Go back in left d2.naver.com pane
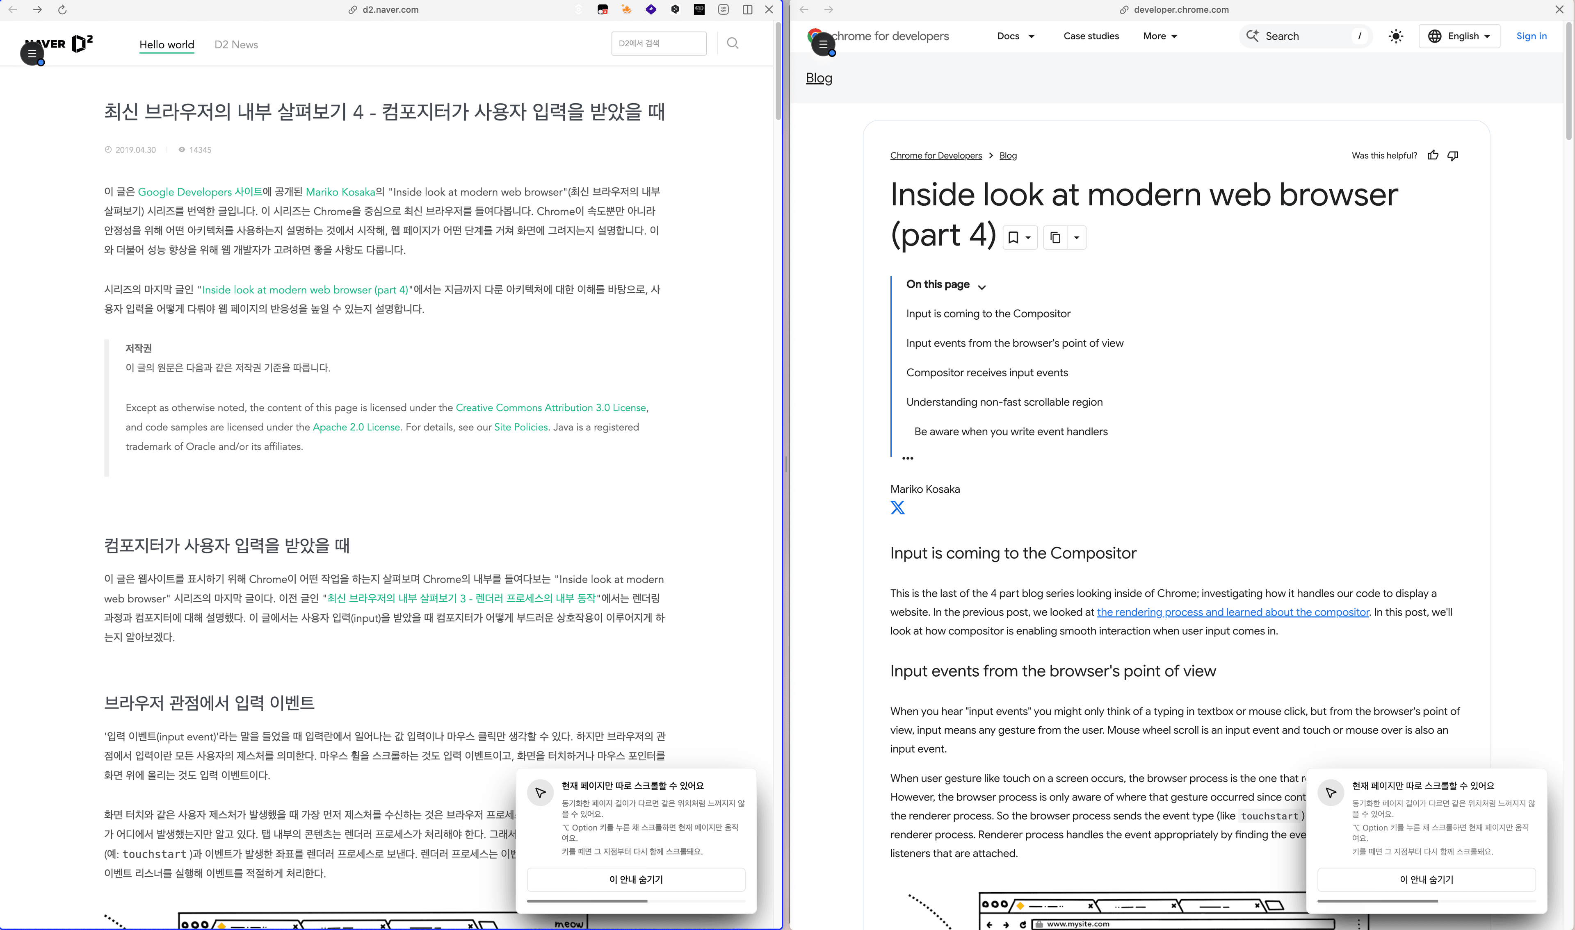Viewport: 1575px width, 930px height. [x=13, y=9]
